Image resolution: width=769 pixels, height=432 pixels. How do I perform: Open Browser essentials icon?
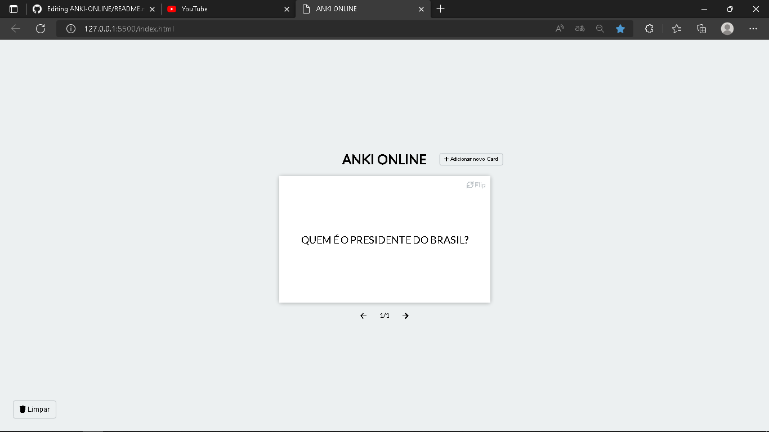(649, 28)
